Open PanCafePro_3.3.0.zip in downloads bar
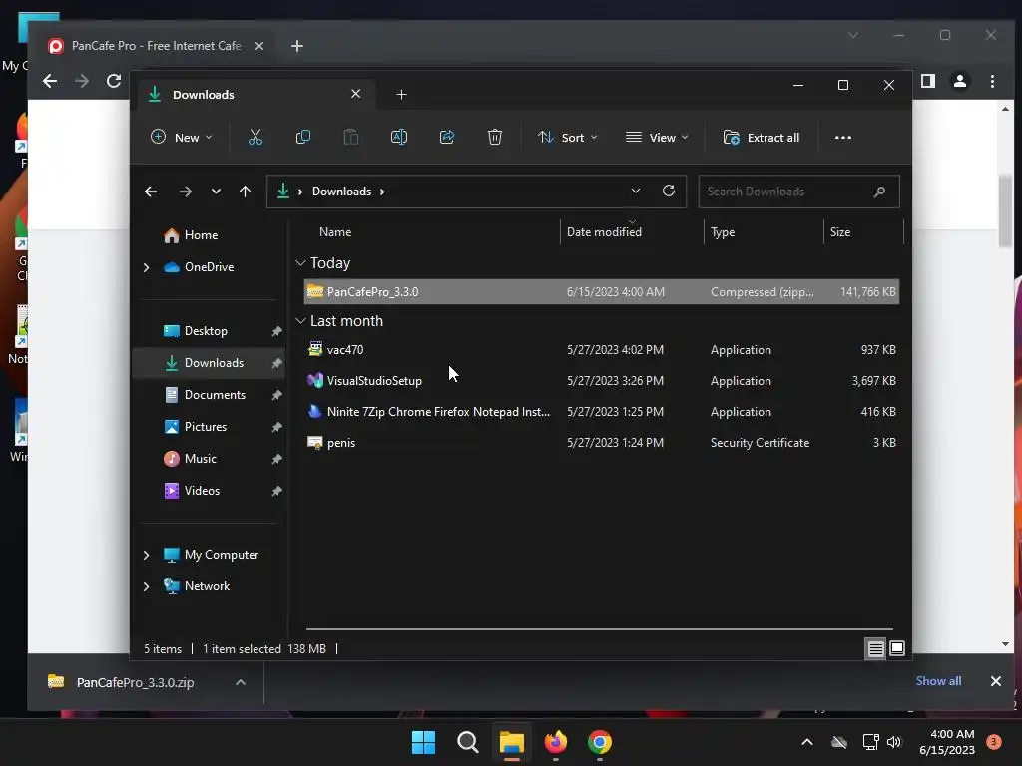Image resolution: width=1022 pixels, height=766 pixels. 135,682
